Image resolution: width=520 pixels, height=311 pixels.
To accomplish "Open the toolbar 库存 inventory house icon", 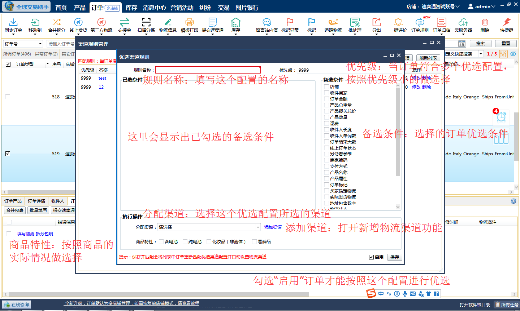I will [236, 22].
